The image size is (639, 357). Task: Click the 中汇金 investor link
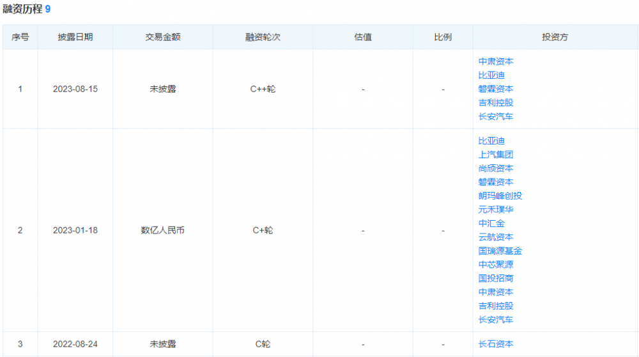pyautogui.click(x=491, y=223)
